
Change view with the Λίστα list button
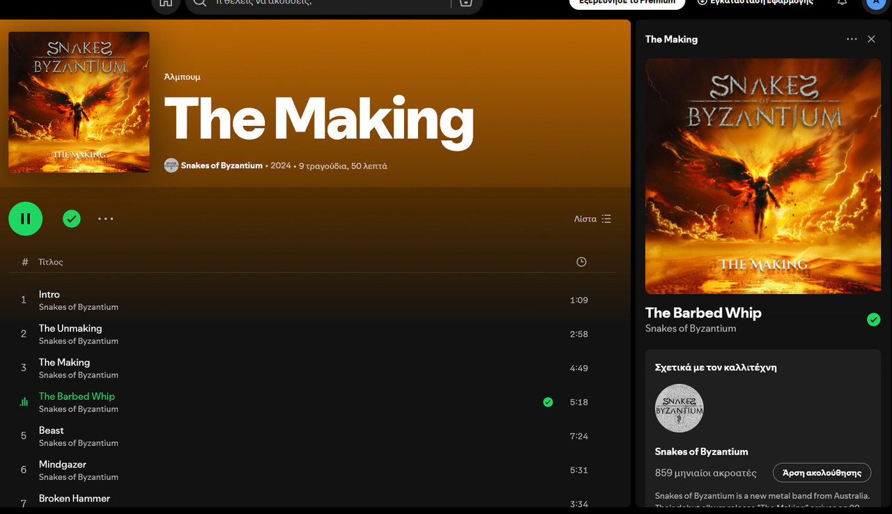click(x=592, y=219)
